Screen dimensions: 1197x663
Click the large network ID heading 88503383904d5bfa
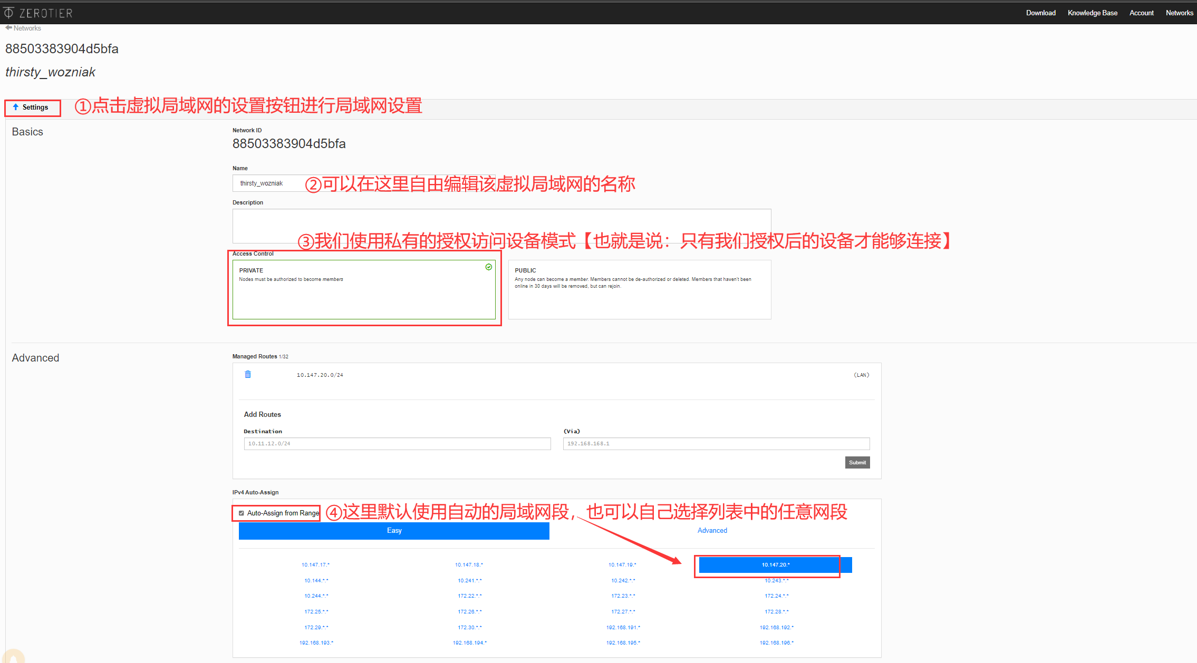(x=62, y=49)
